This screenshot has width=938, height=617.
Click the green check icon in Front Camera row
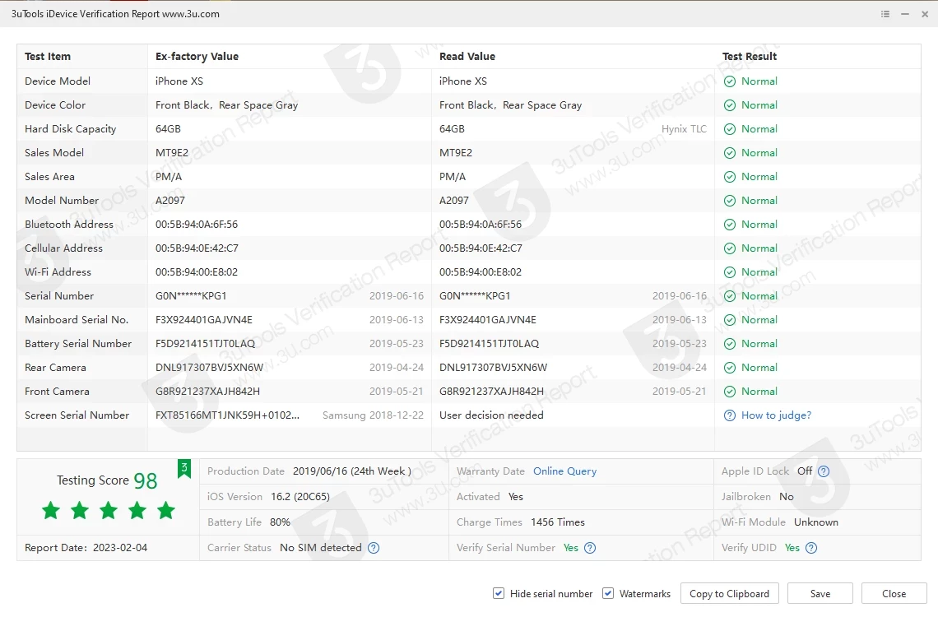click(x=730, y=392)
